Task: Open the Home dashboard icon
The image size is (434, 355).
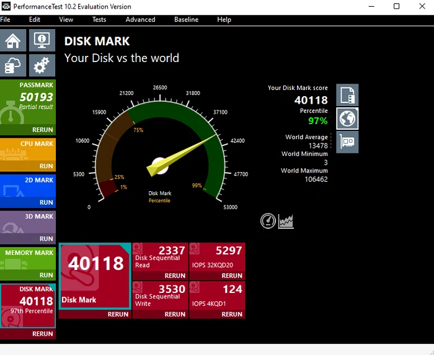Action: pos(13,40)
